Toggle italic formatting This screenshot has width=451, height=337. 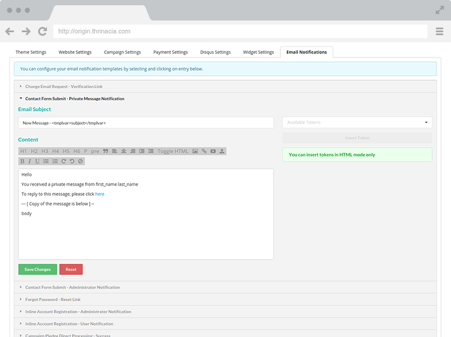coord(29,161)
